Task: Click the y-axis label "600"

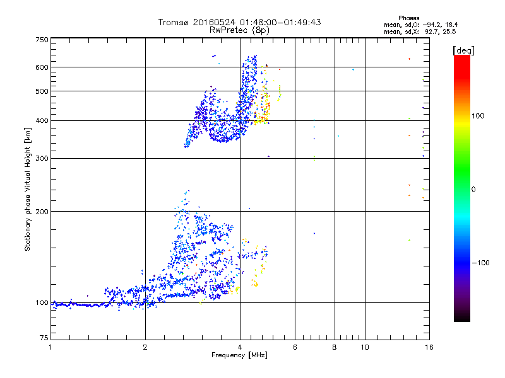Action: (42, 67)
